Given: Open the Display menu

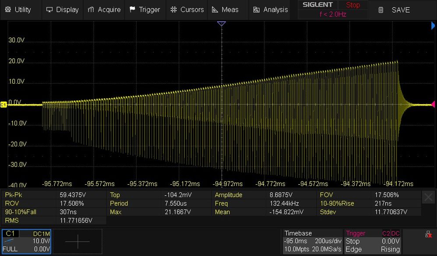Looking at the screenshot, I should (x=63, y=10).
